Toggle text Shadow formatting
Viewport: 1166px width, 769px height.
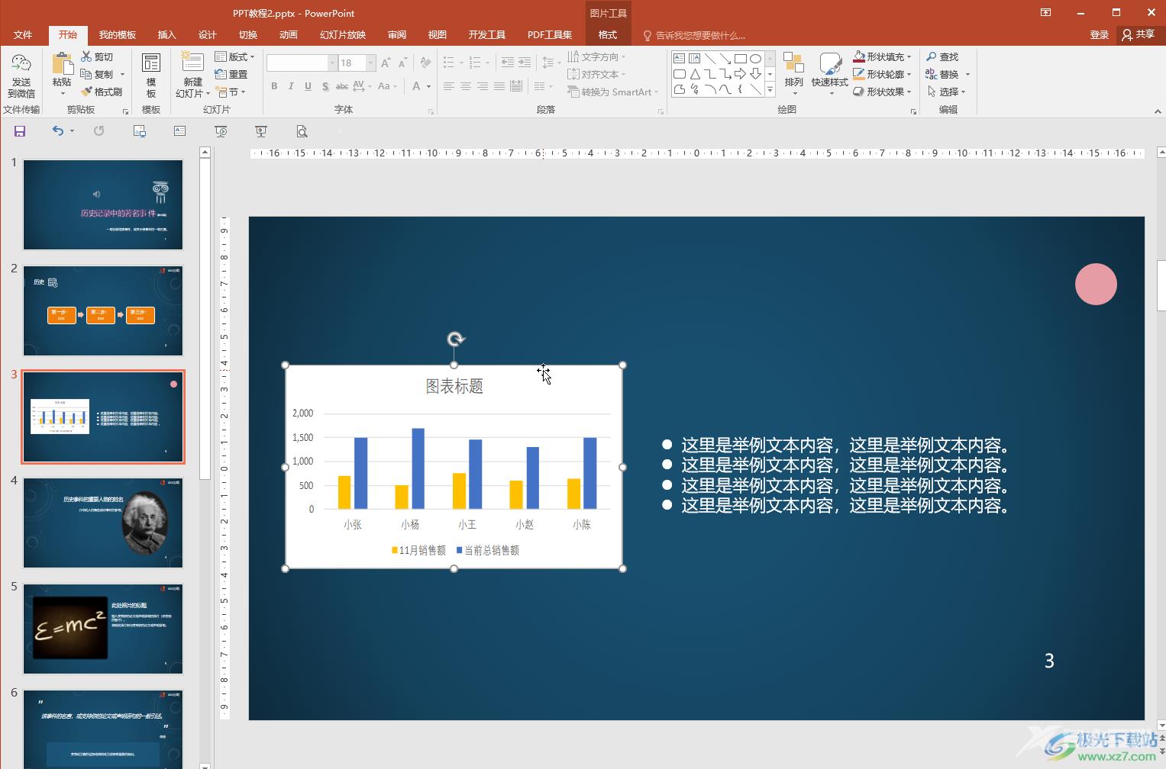point(325,86)
